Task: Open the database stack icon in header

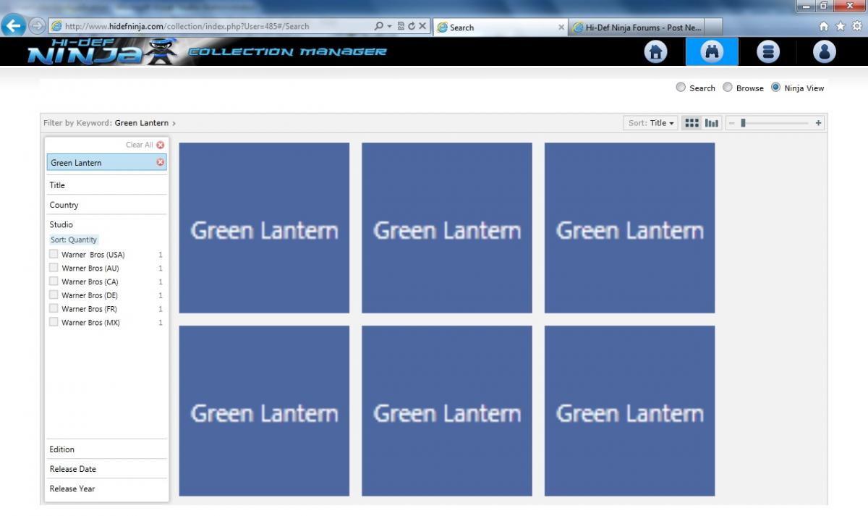Action: (768, 52)
